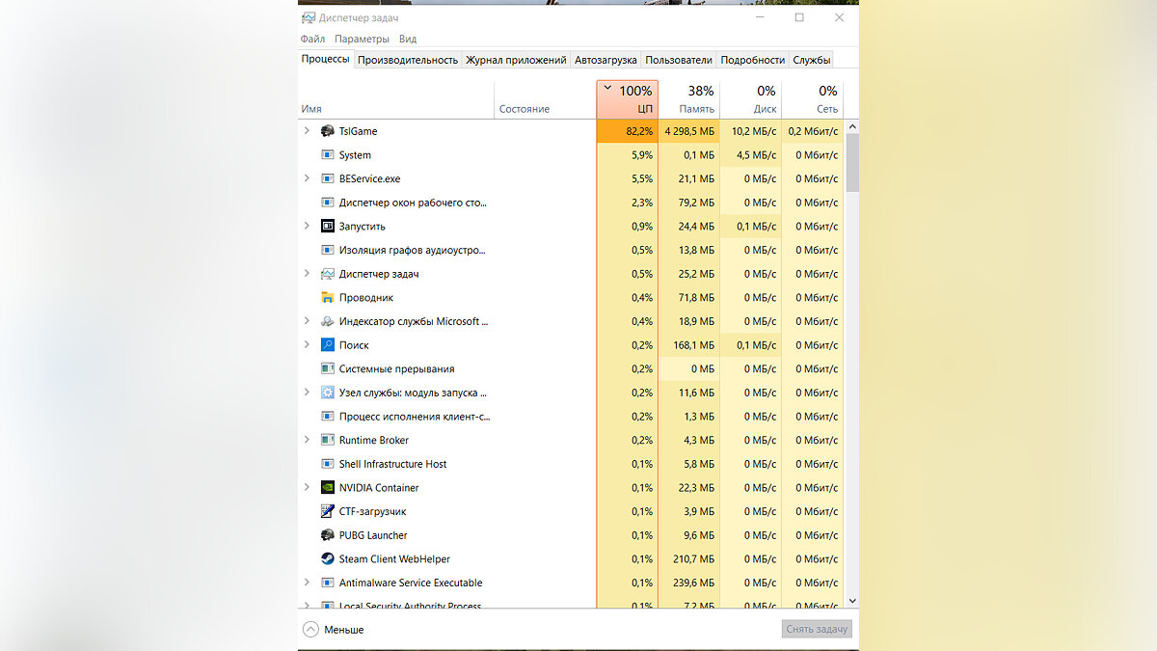Screen dimensions: 1157x651
Task: Click the Проводник folder icon
Action: (328, 298)
